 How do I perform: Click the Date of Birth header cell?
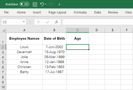[x=54, y=39]
